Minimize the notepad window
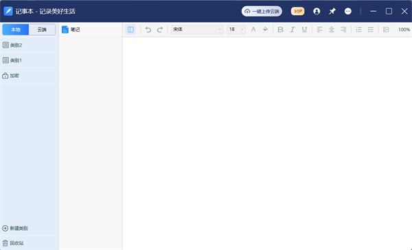This screenshot has width=412, height=250. tap(373, 11)
